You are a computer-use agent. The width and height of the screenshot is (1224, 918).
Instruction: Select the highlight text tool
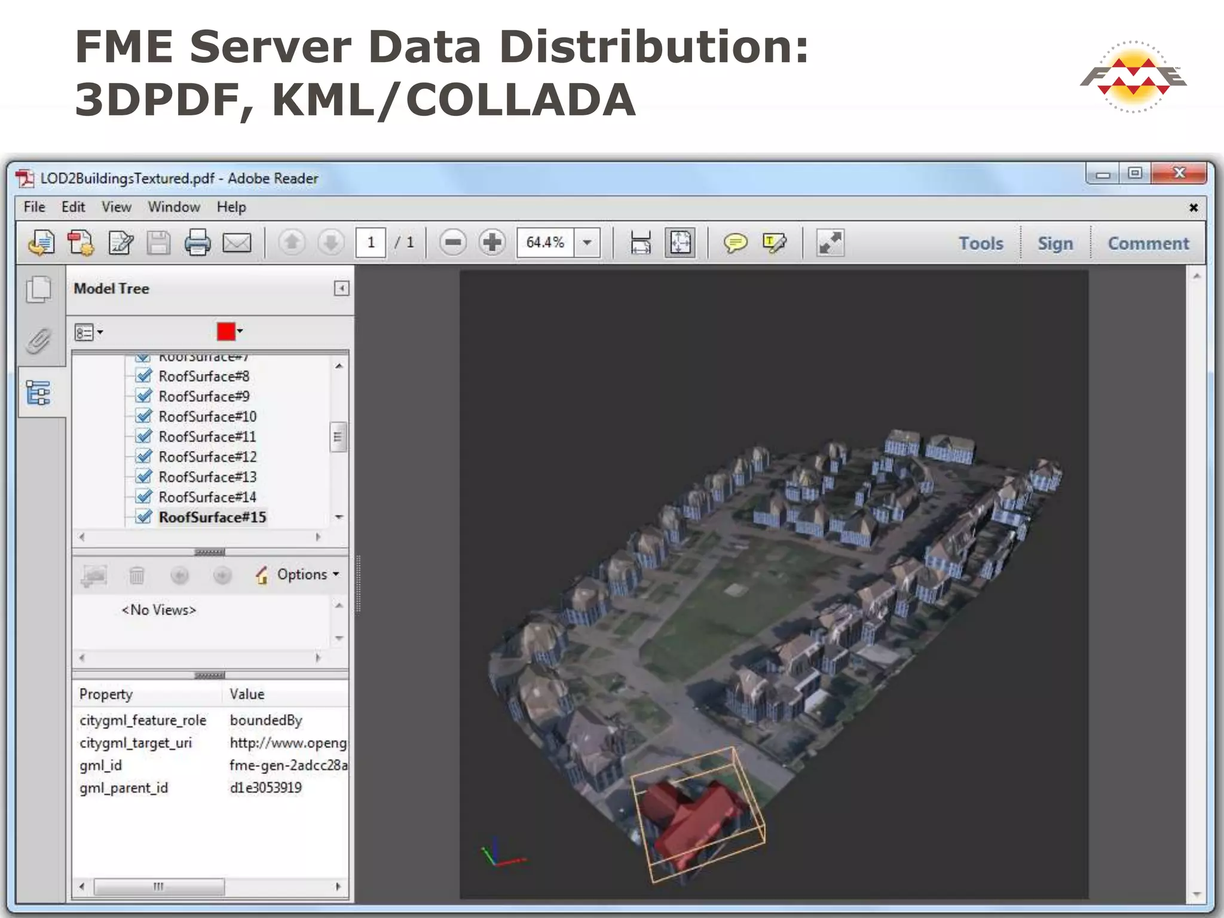click(775, 243)
